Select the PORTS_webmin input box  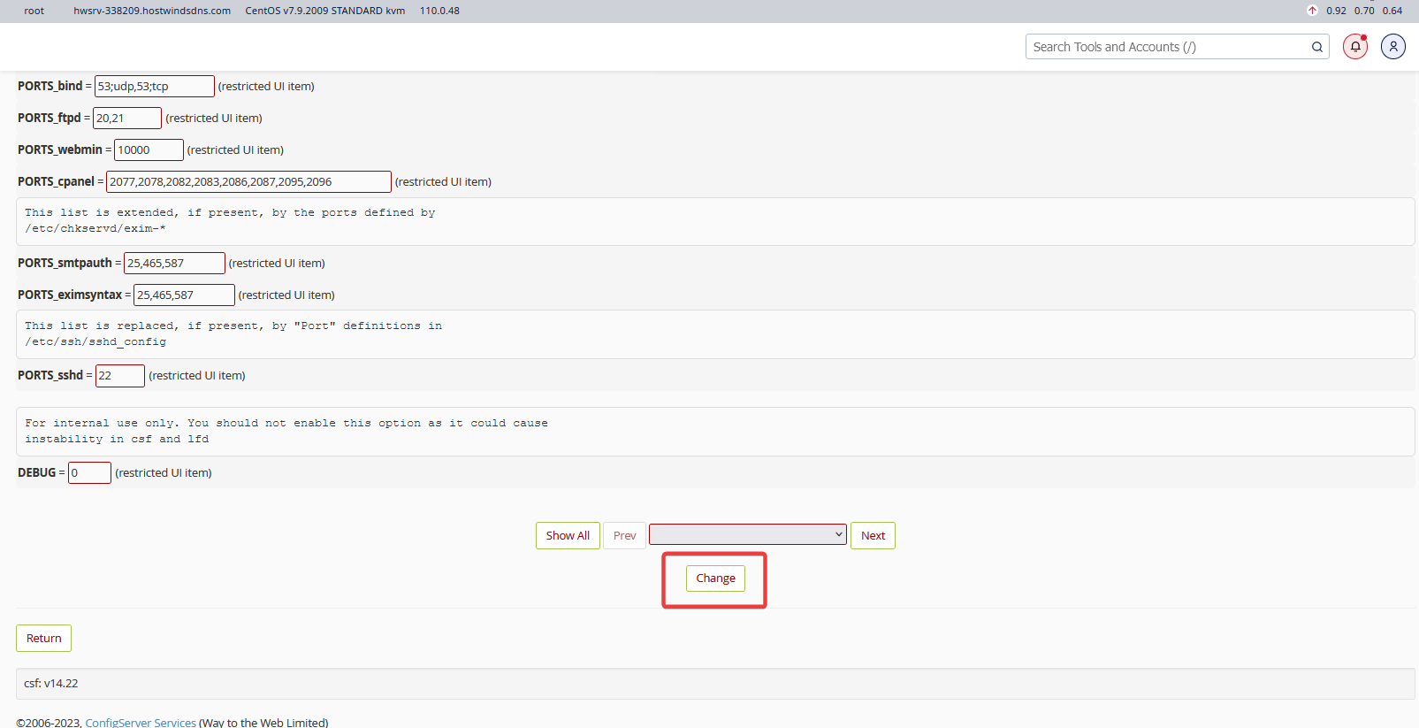[x=148, y=150]
